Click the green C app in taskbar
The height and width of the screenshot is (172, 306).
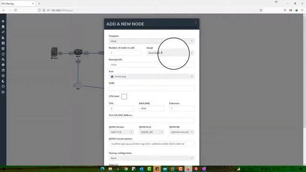(149, 169)
